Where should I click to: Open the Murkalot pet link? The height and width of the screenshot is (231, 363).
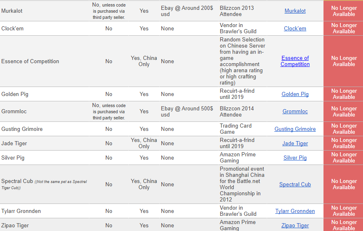pyautogui.click(x=295, y=11)
